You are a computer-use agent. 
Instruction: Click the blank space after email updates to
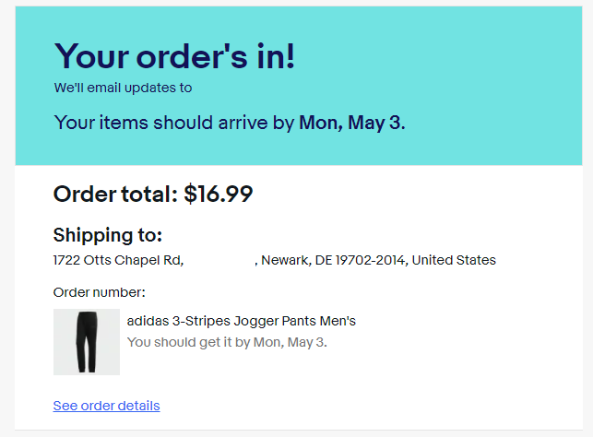246,88
